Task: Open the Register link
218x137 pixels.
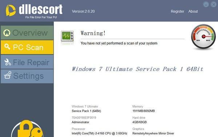Action: click(x=177, y=11)
